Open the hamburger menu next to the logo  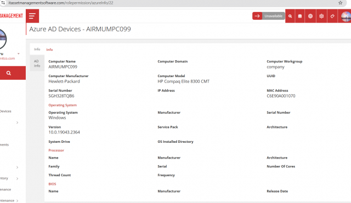(32, 16)
